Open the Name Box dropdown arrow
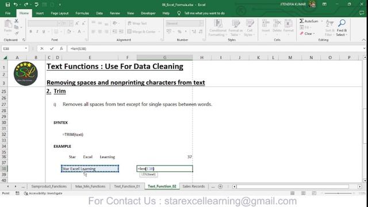Image resolution: width=368 pixels, height=207 pixels. click(x=26, y=48)
